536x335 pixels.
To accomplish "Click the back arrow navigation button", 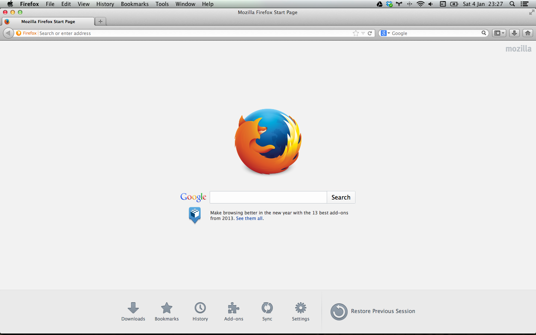I will [x=8, y=33].
